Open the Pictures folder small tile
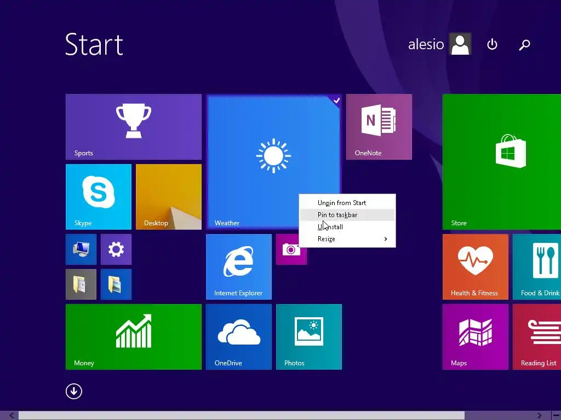This screenshot has width=561, height=420. click(x=116, y=284)
